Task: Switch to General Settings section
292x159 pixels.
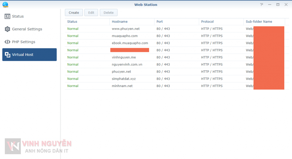Action: 27,29
